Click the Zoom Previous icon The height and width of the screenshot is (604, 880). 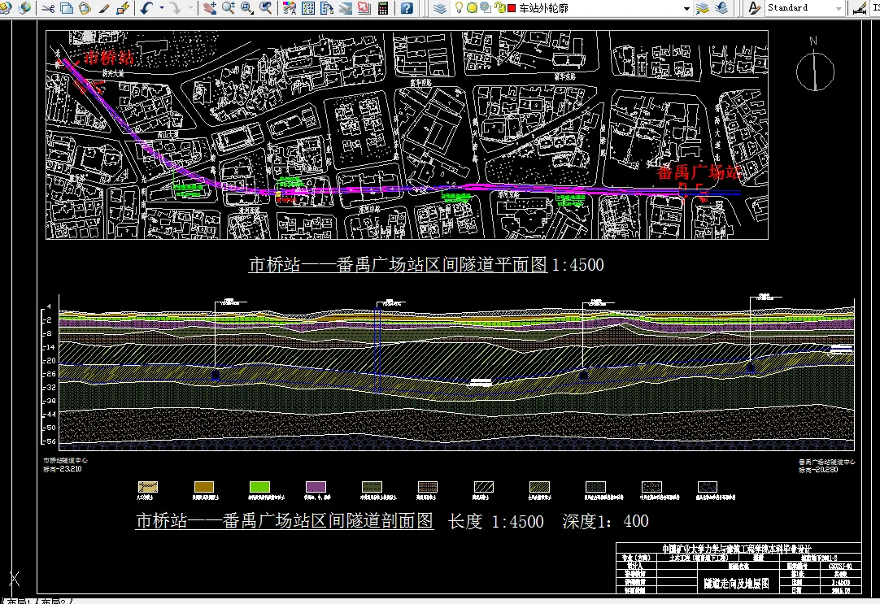(266, 8)
